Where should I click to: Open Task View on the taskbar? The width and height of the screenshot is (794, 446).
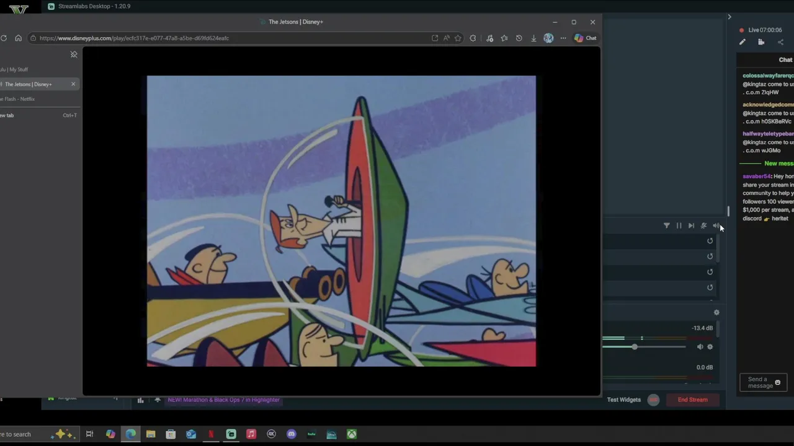tap(89, 434)
